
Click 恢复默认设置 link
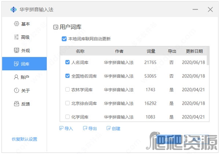pyautogui.click(x=25, y=139)
